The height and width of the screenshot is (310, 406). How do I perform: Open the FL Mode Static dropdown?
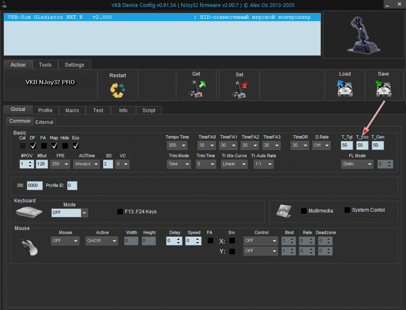click(357, 164)
